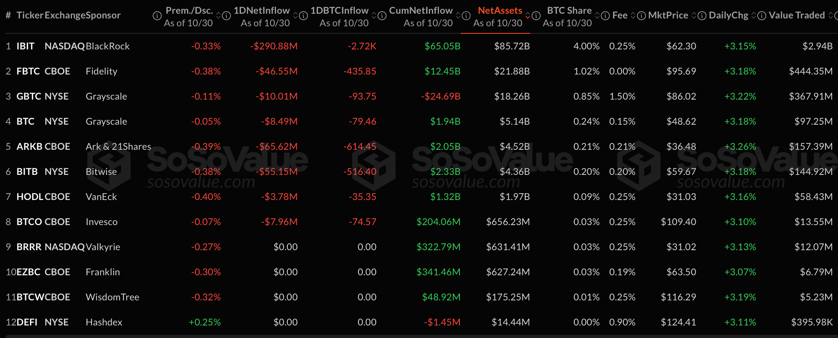This screenshot has height=338, width=838.
Task: Click the info icon before Prem./Dsc. header
Action: [x=157, y=16]
